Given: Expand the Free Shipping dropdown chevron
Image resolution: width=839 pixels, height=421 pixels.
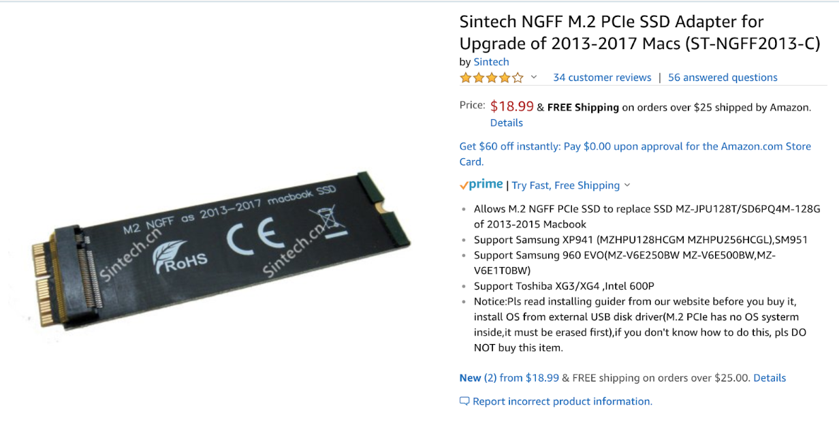Looking at the screenshot, I should pos(627,185).
